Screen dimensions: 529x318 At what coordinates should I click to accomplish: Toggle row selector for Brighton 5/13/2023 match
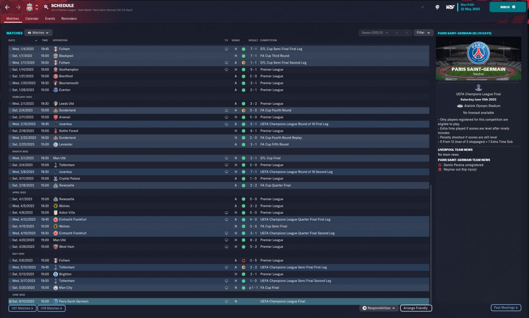pos(10,274)
